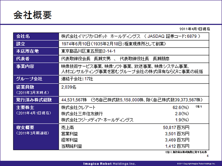Select the address 東京都品川区東五反田2-14-1
Screen dimensions: 222x166
pyautogui.click(x=88, y=51)
